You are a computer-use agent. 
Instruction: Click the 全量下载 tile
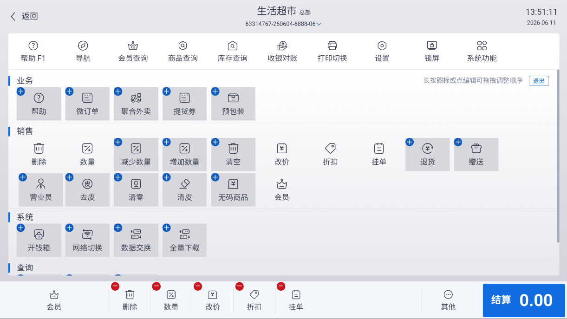pos(185,241)
